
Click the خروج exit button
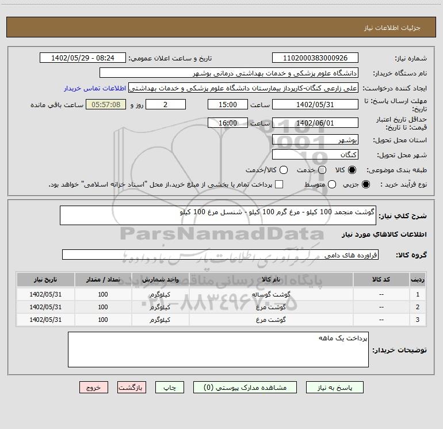click(94, 388)
